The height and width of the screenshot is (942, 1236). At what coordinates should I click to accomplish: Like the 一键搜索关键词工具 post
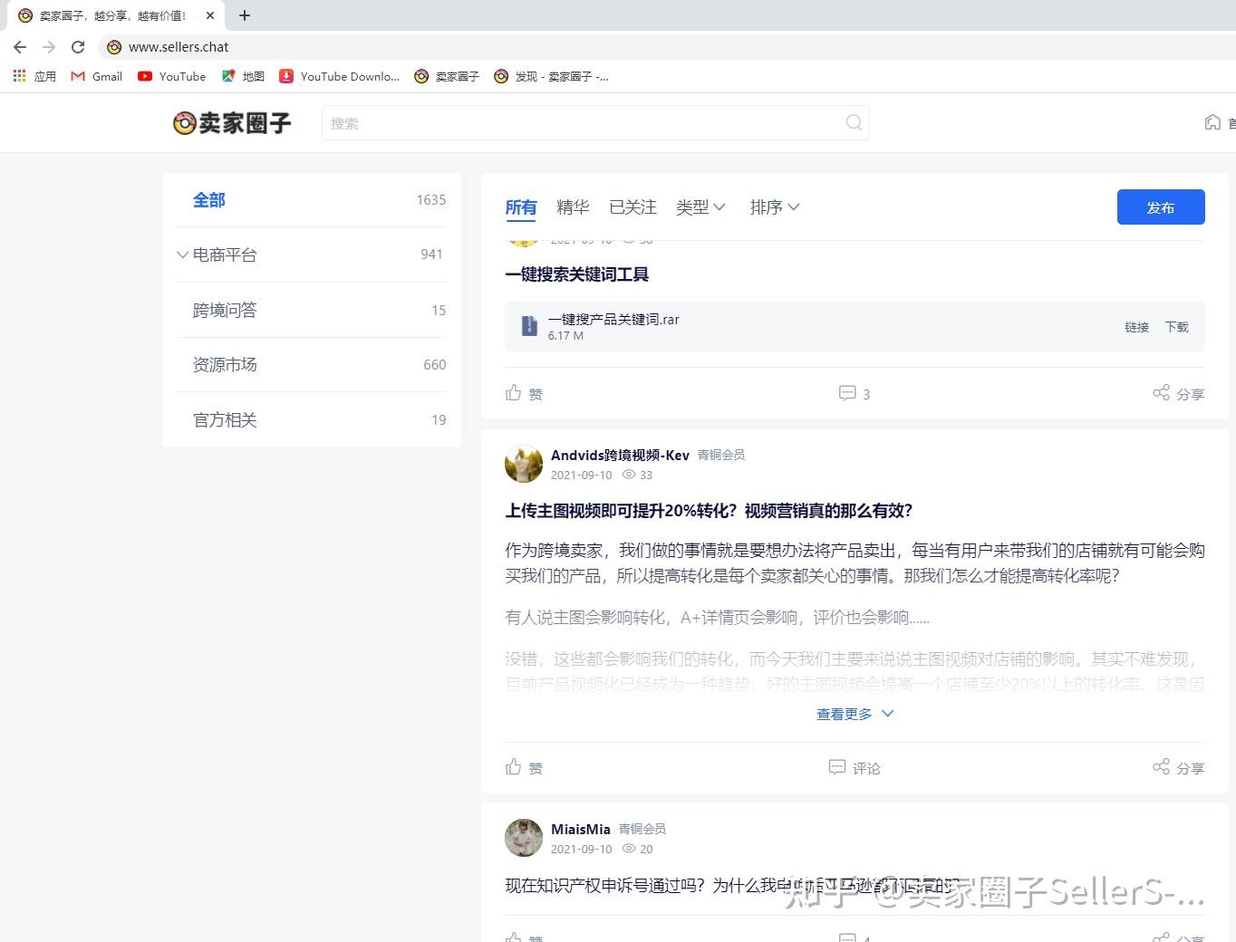[524, 393]
